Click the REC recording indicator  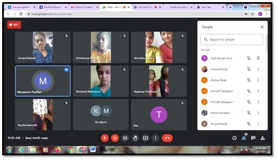pos(14,25)
